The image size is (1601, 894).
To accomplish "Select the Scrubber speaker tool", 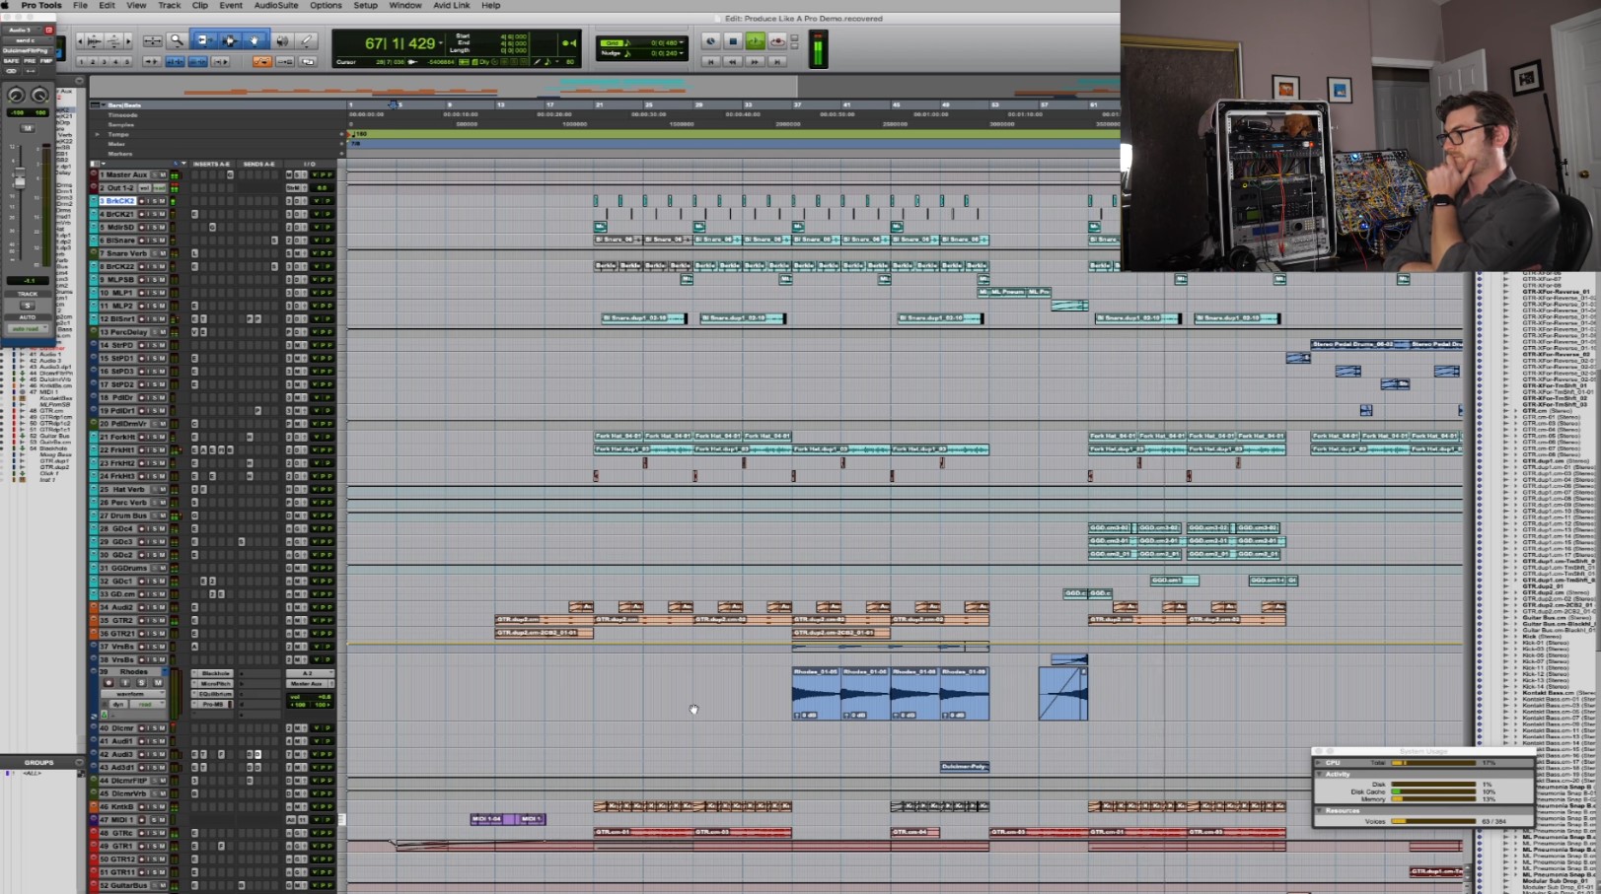I will [x=281, y=40].
